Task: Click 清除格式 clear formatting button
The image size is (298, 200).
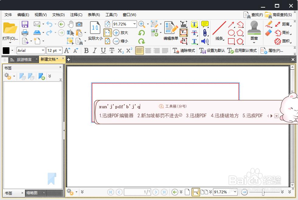Action: coord(184,51)
